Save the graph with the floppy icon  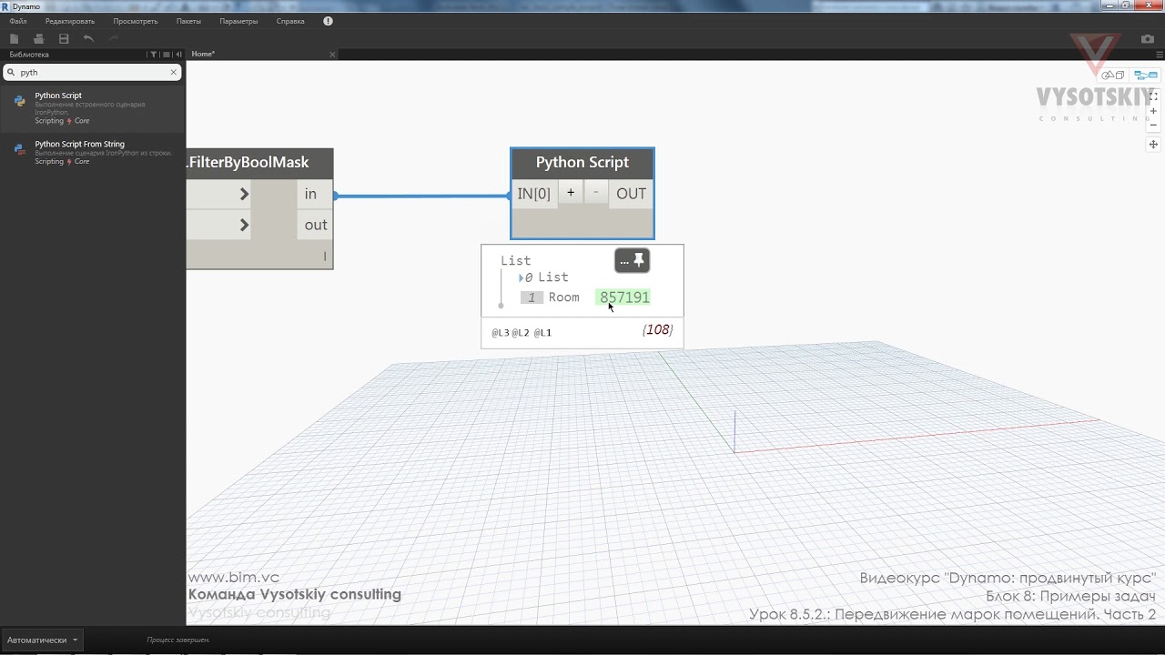coord(64,38)
